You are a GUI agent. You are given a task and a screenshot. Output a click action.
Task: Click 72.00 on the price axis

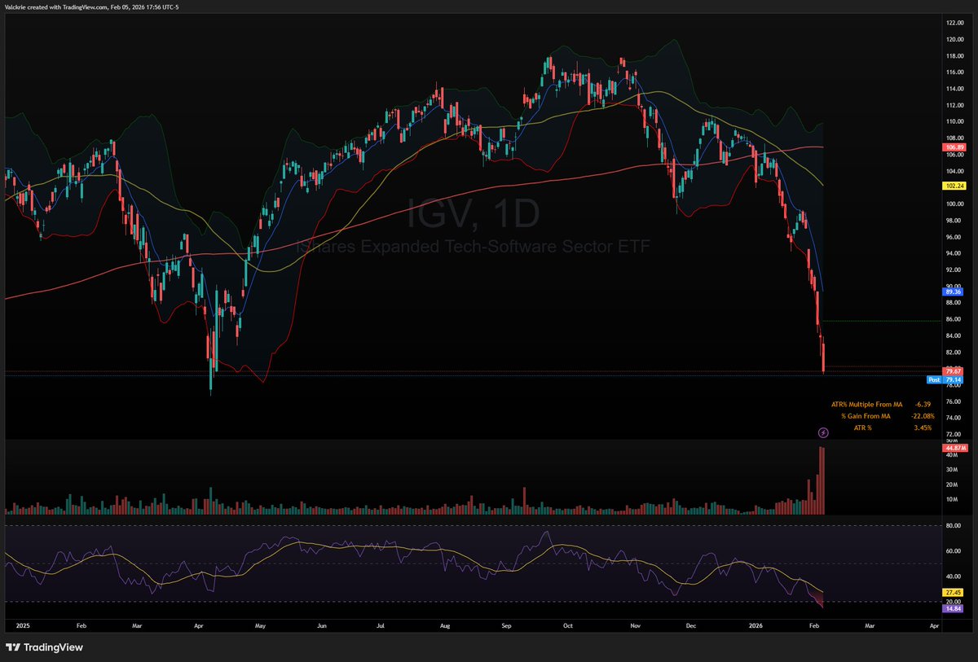[x=954, y=434]
